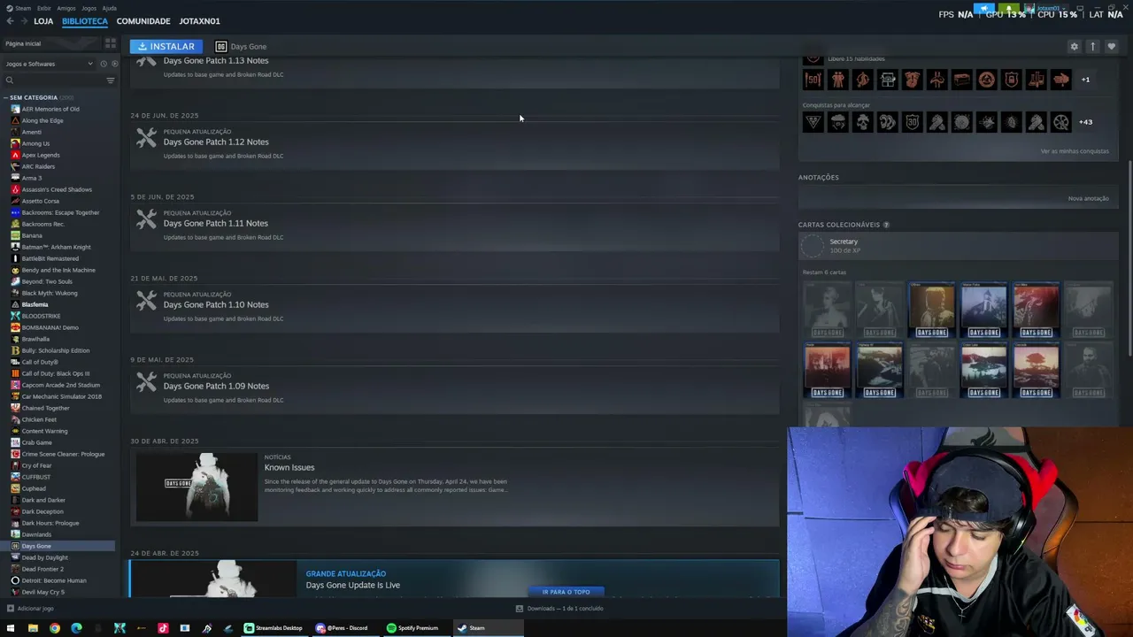Show the +1 unlocked achievement
Viewport: 1133px width, 637px height.
tap(1086, 80)
